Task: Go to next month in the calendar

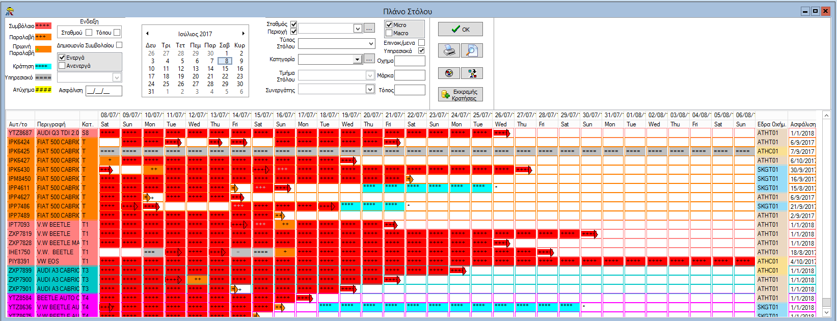Action: [x=244, y=34]
